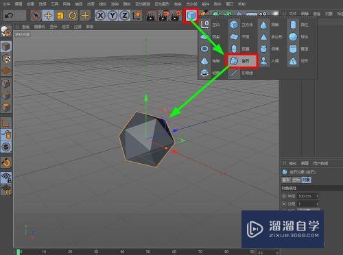This screenshot has width=343, height=255.
Task: Toggle viewport Solo S icon
Action: pyautogui.click(x=6, y=147)
